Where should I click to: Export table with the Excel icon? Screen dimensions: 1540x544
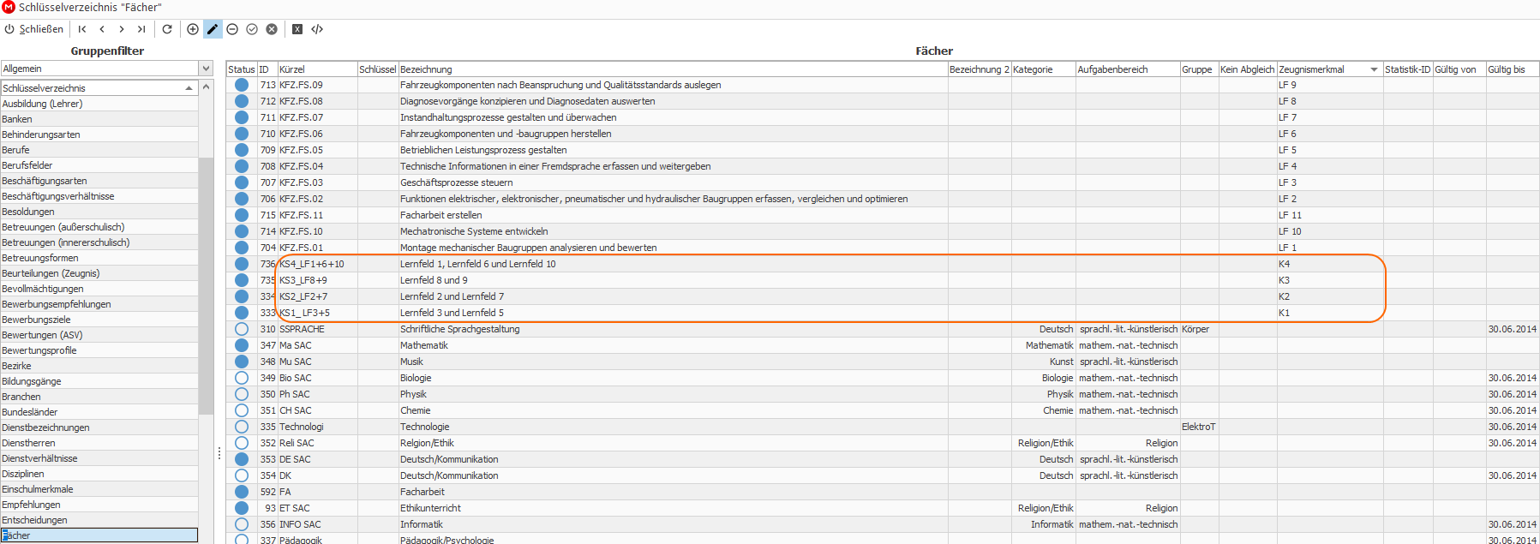297,29
